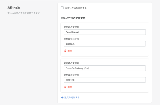Select the Cash On Delivery (Cod) field
Screen dimensions: 160x105
click(x=105, y=68)
